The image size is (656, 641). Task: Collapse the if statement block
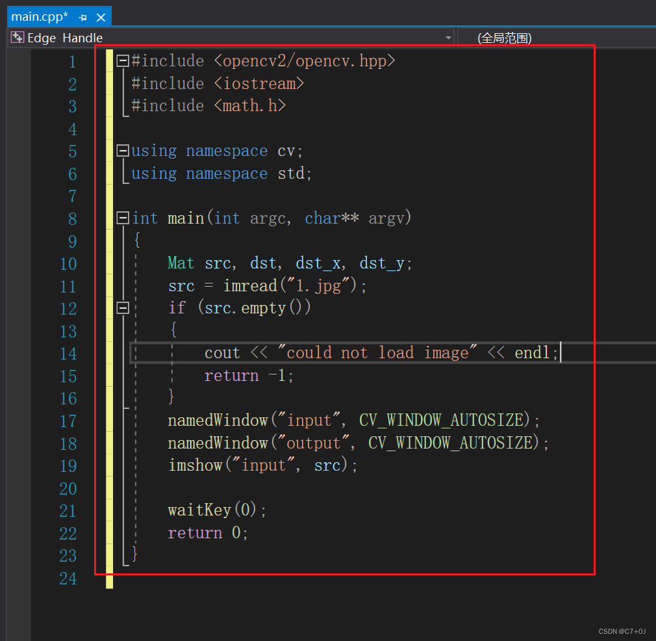(122, 308)
